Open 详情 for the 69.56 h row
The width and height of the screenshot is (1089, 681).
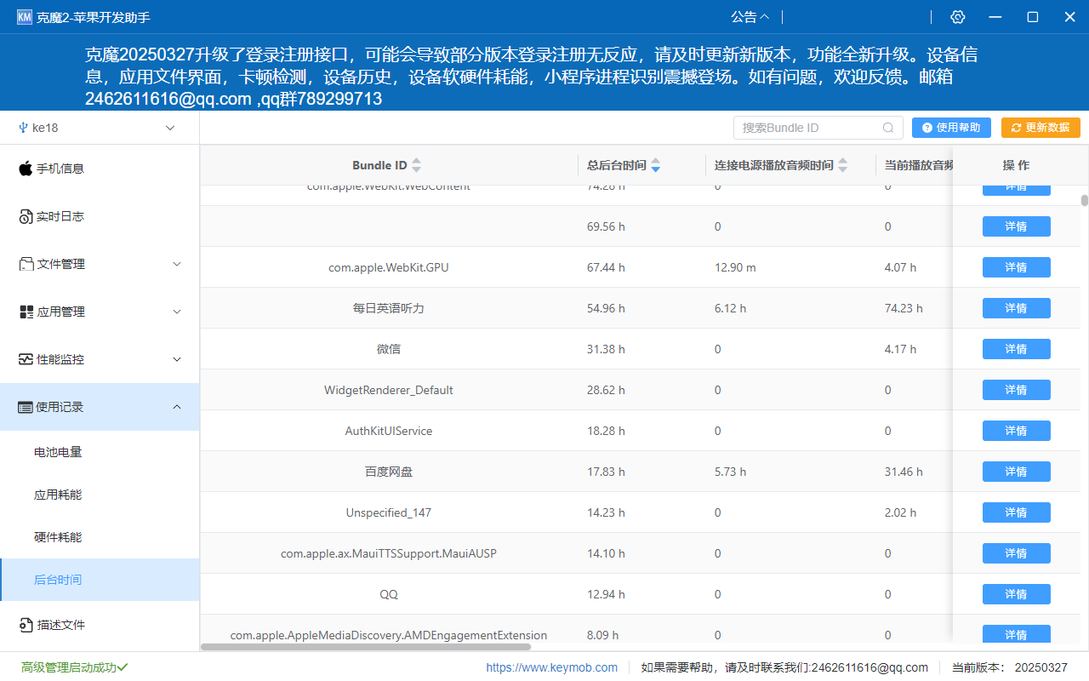click(x=1016, y=226)
